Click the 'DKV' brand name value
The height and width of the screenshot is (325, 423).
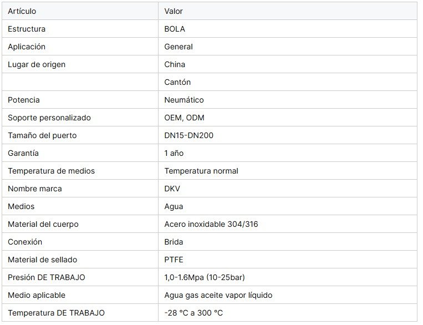tap(172, 189)
